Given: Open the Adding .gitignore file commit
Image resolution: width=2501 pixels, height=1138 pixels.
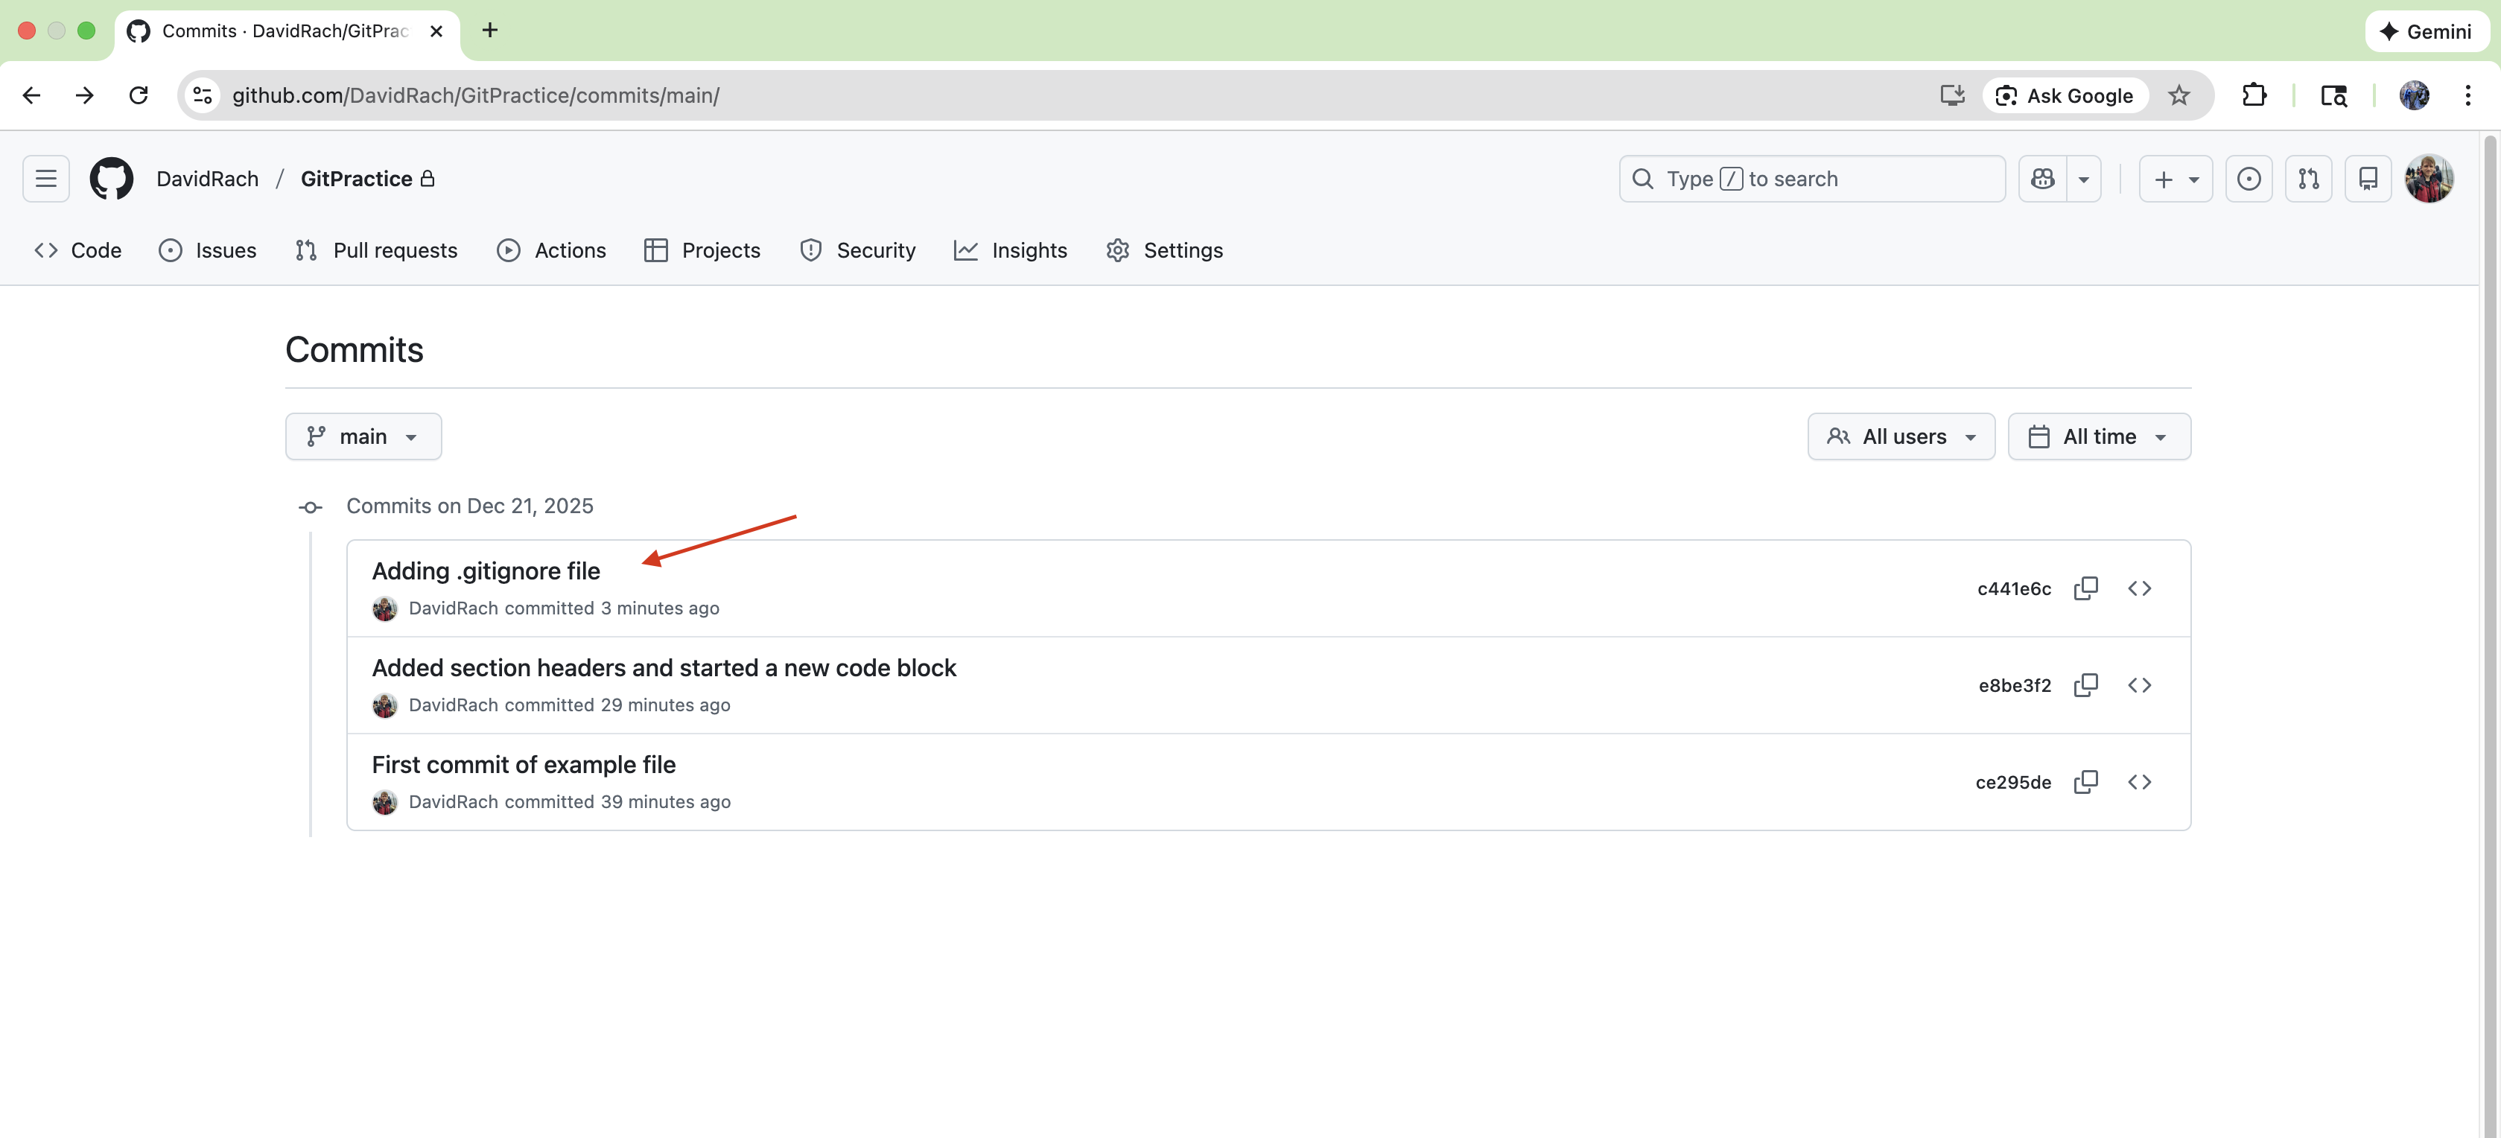Looking at the screenshot, I should coord(486,571).
